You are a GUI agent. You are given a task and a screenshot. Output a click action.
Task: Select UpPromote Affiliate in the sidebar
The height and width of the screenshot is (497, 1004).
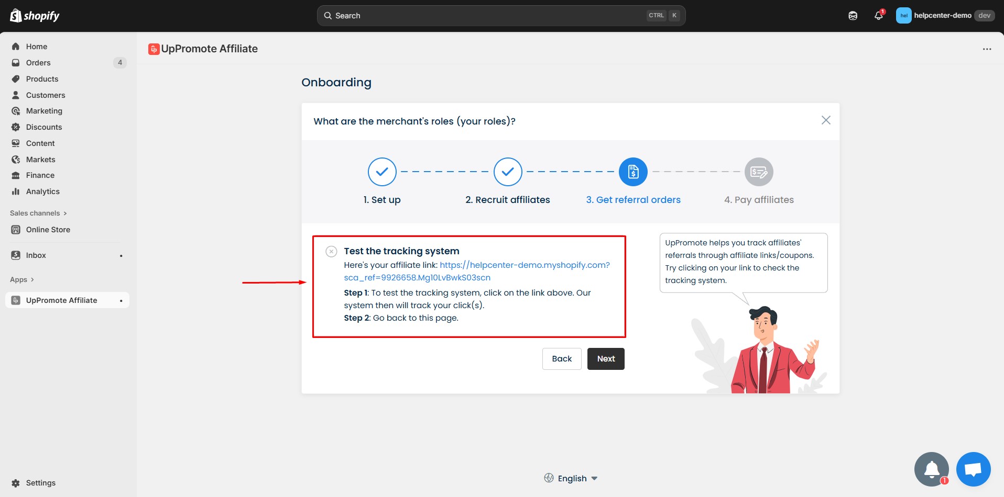coord(67,300)
